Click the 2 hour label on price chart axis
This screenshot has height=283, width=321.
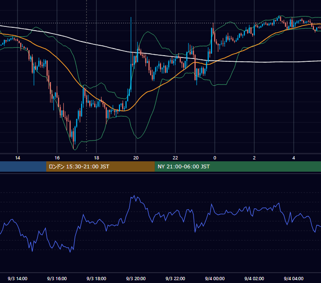tap(254, 158)
